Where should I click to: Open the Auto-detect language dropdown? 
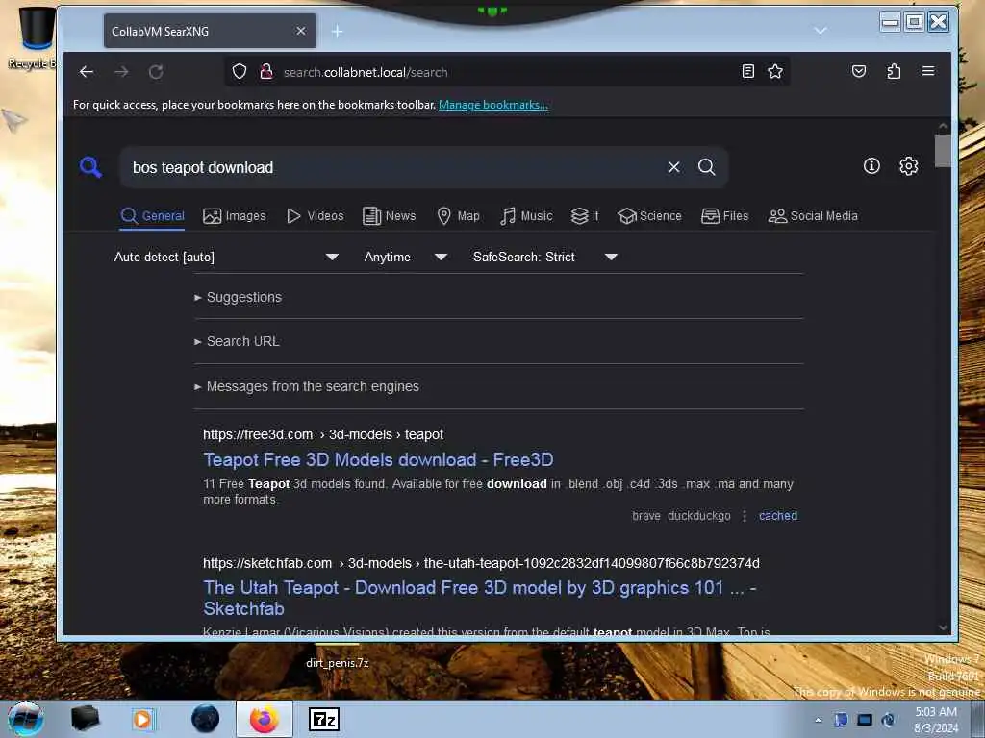(226, 257)
